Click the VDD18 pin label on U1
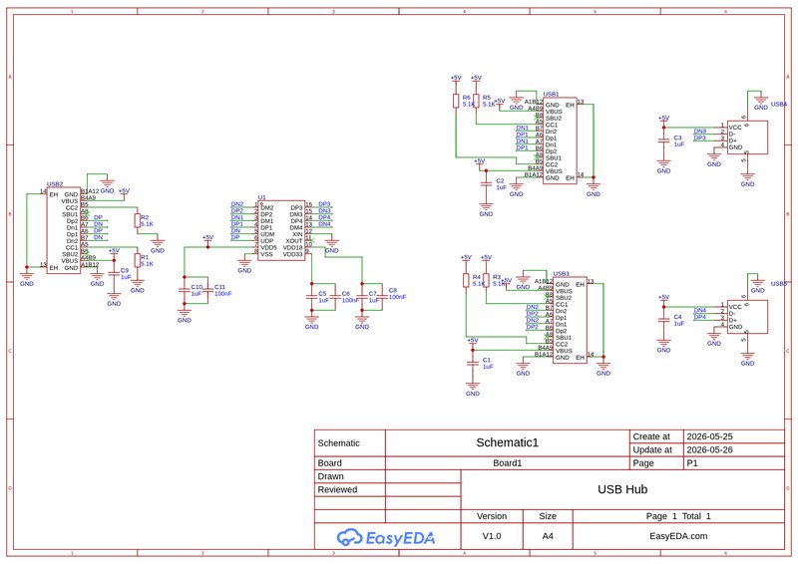 pyautogui.click(x=292, y=248)
